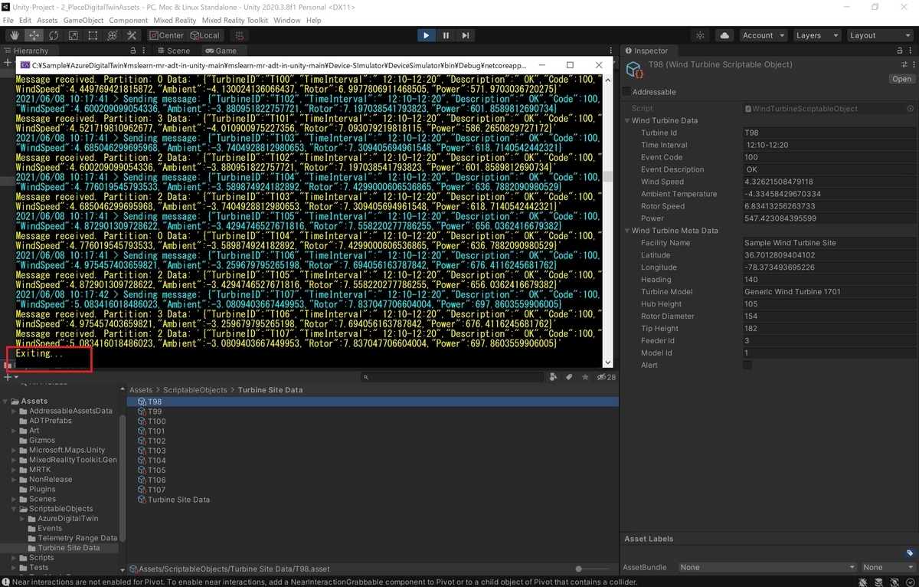Screen dimensions: 919x587
Task: Open the Layers dropdown
Action: [x=816, y=35]
